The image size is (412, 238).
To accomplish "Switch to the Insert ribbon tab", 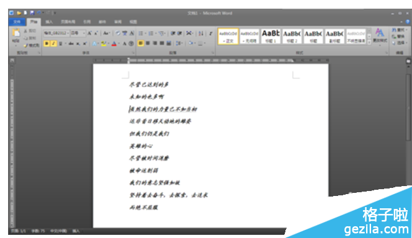I will coord(49,22).
